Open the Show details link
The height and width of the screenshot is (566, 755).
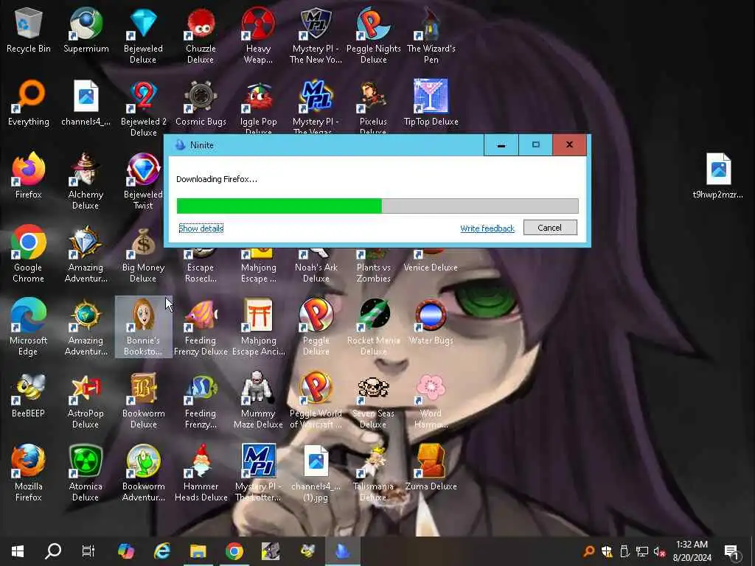pyautogui.click(x=201, y=228)
